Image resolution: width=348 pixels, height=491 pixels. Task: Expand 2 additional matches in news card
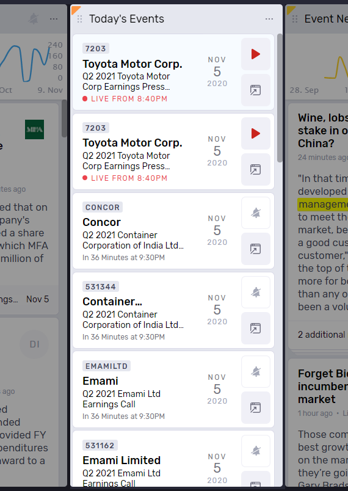pyautogui.click(x=321, y=335)
